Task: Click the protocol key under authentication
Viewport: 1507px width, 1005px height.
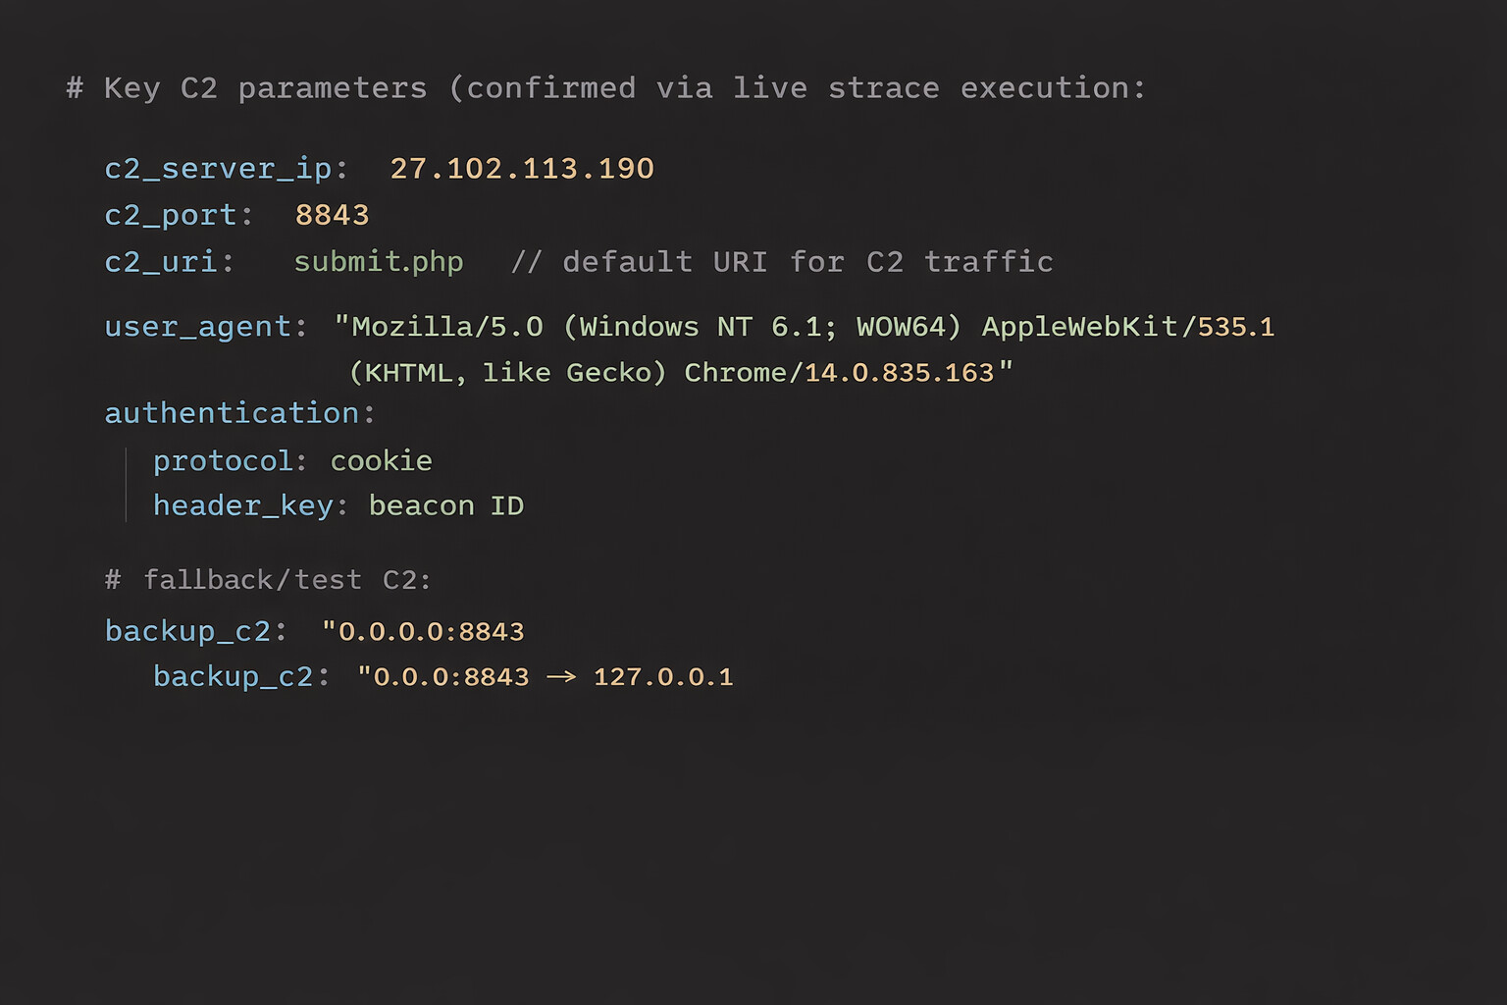Action: 223,460
